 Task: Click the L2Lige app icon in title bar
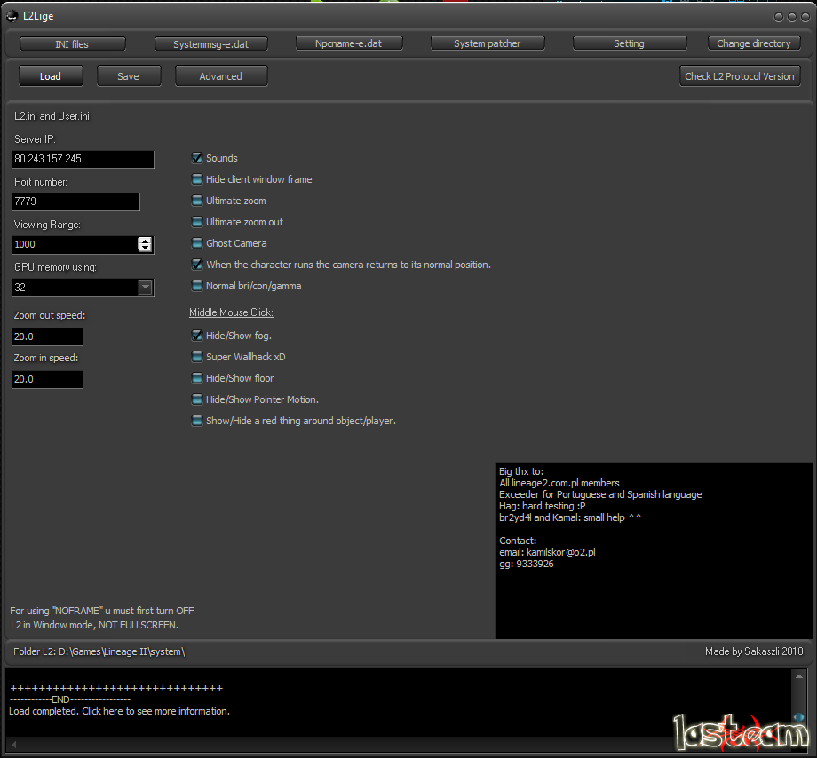[12, 16]
